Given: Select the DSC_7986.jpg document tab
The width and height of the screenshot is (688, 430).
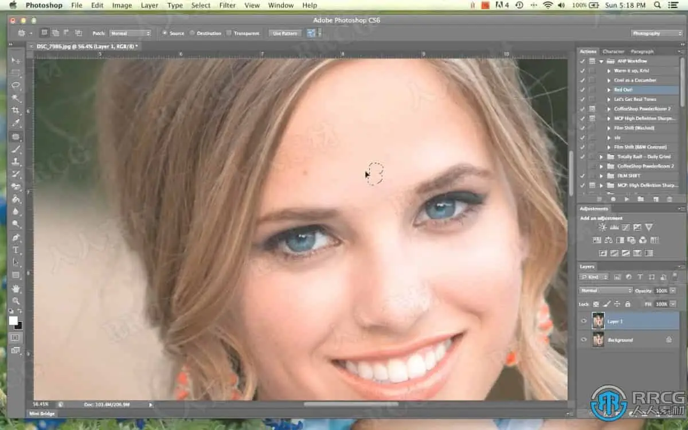Looking at the screenshot, I should click(x=86, y=46).
